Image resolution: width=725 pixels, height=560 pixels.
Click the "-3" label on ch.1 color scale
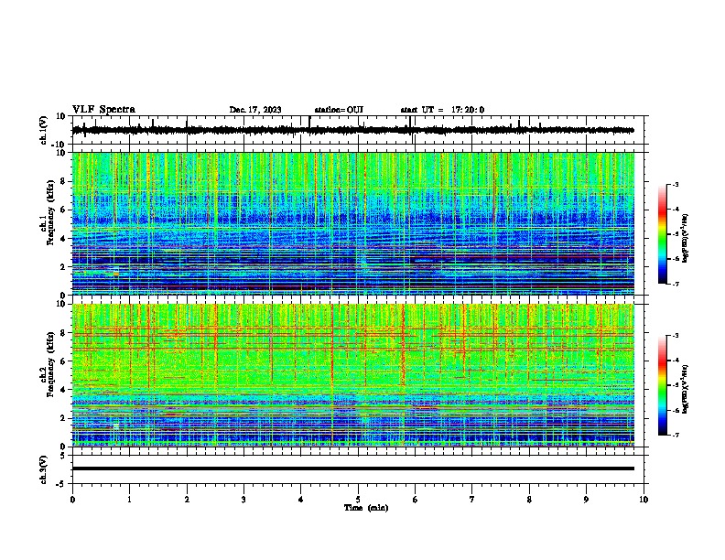(x=676, y=184)
